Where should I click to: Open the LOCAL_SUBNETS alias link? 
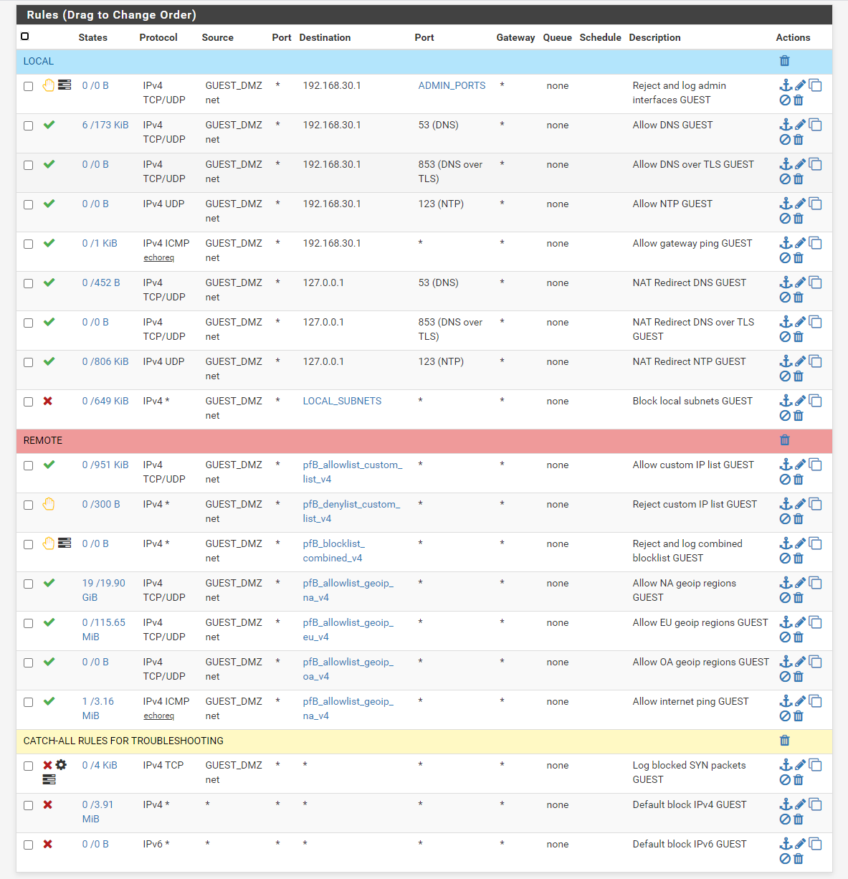pyautogui.click(x=342, y=401)
